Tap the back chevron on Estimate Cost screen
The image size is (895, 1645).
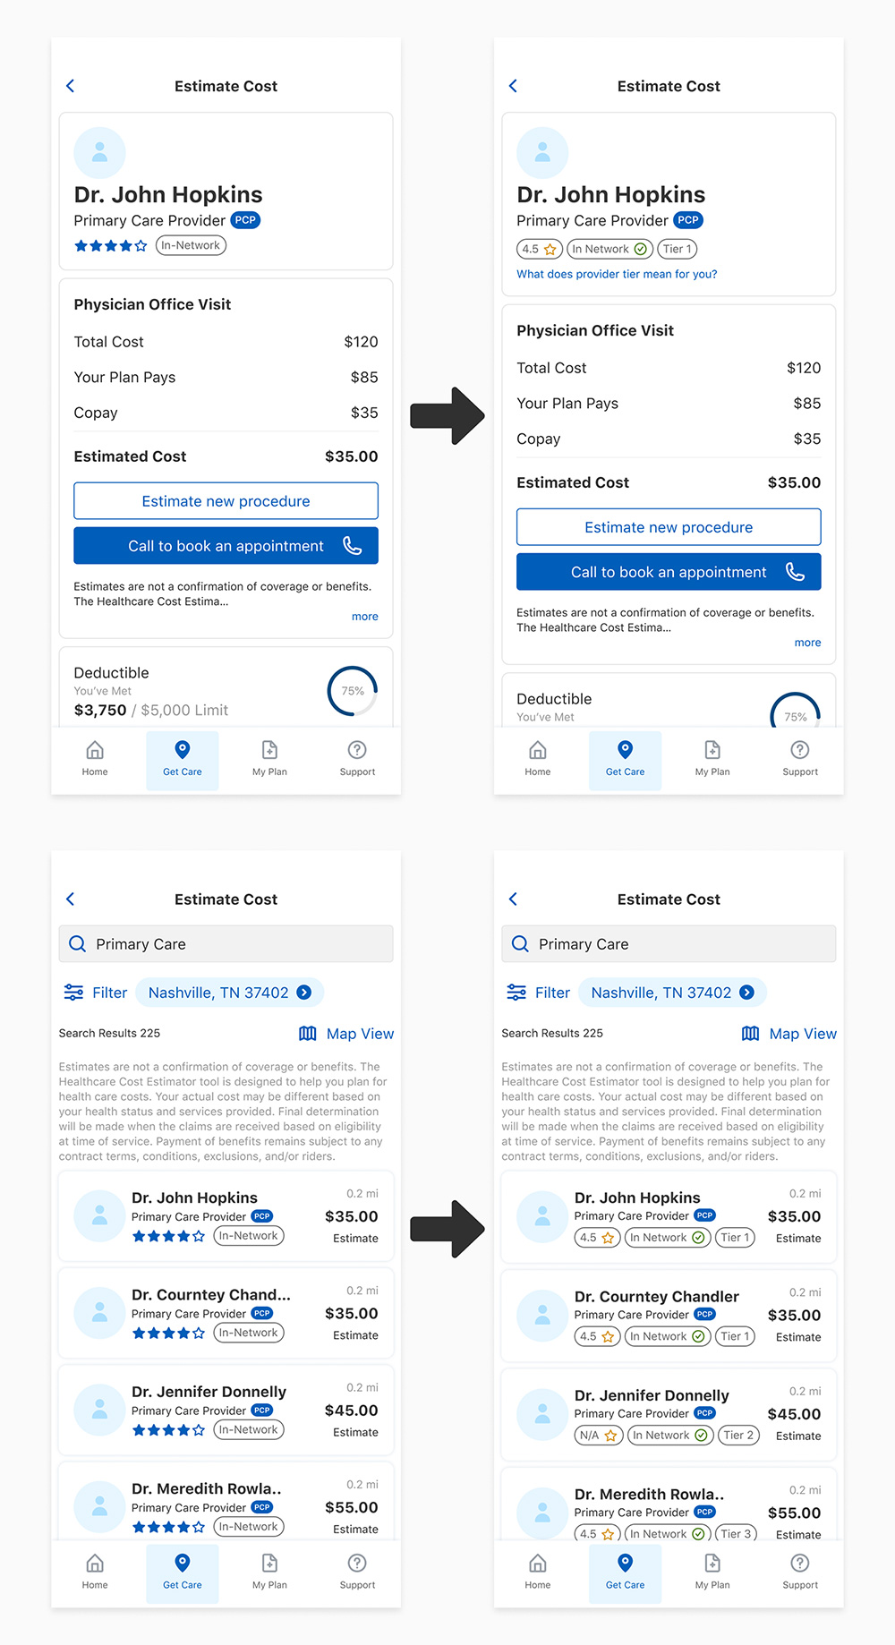70,86
